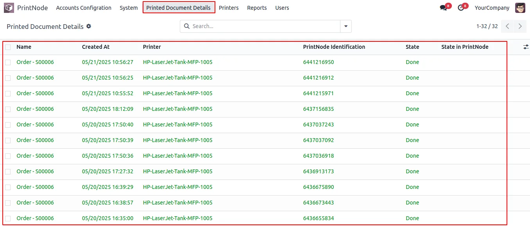Click the PrintNode brand name
Viewport: 530px width, 226px height.
click(32, 8)
